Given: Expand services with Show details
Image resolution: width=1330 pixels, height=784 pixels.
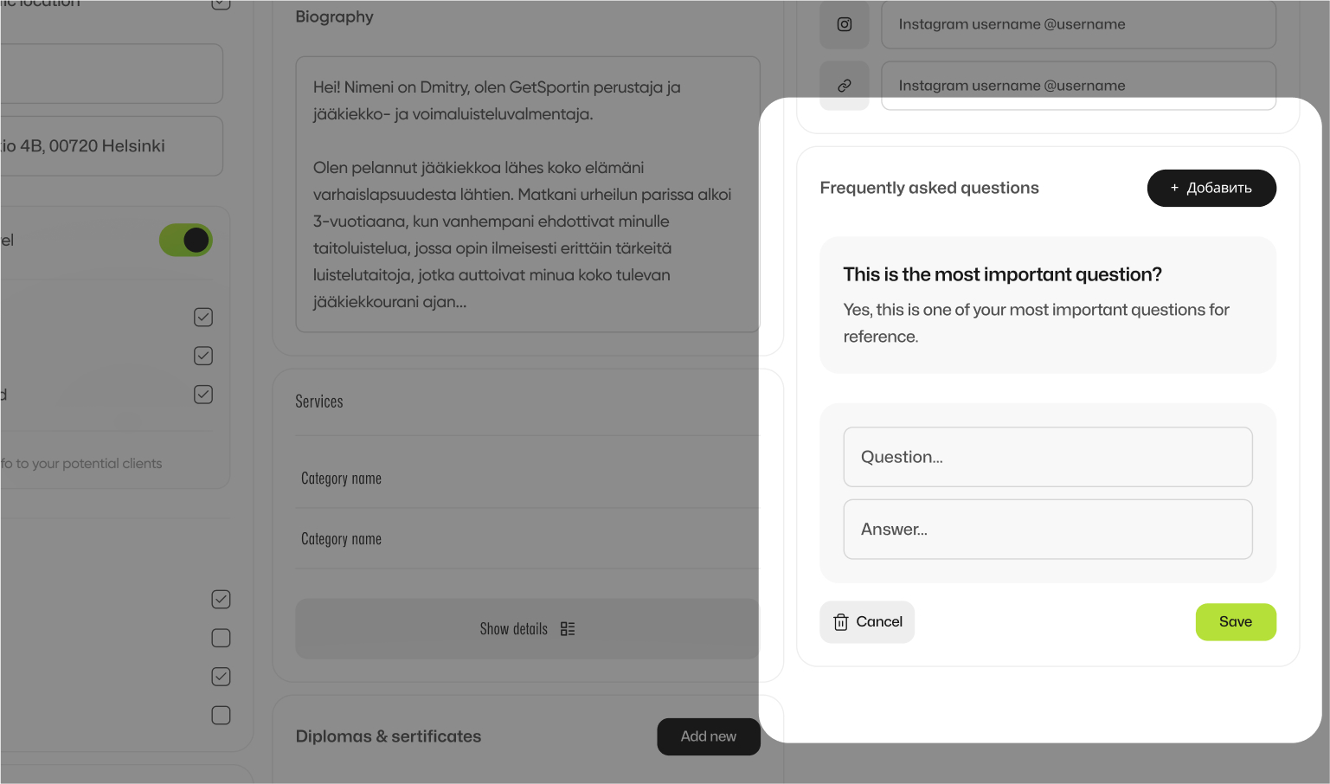Looking at the screenshot, I should click(527, 629).
